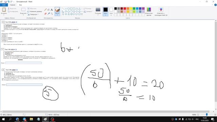
Task: Click the Cut button
Action: point(12,8)
